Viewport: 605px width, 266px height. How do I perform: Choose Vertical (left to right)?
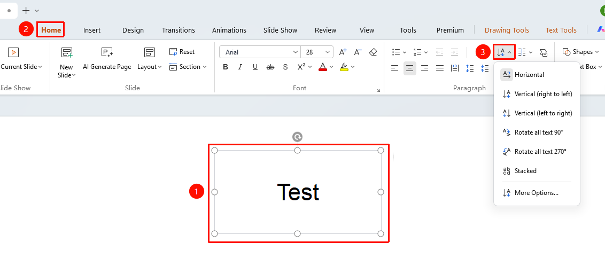click(x=537, y=113)
